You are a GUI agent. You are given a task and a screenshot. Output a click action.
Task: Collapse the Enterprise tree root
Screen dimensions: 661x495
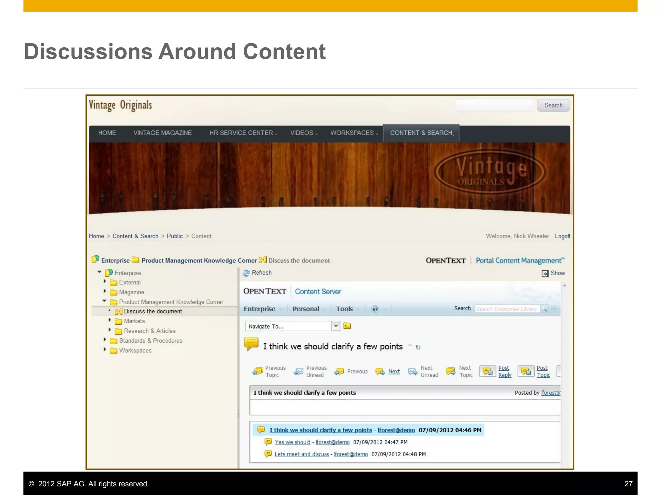tap(99, 272)
